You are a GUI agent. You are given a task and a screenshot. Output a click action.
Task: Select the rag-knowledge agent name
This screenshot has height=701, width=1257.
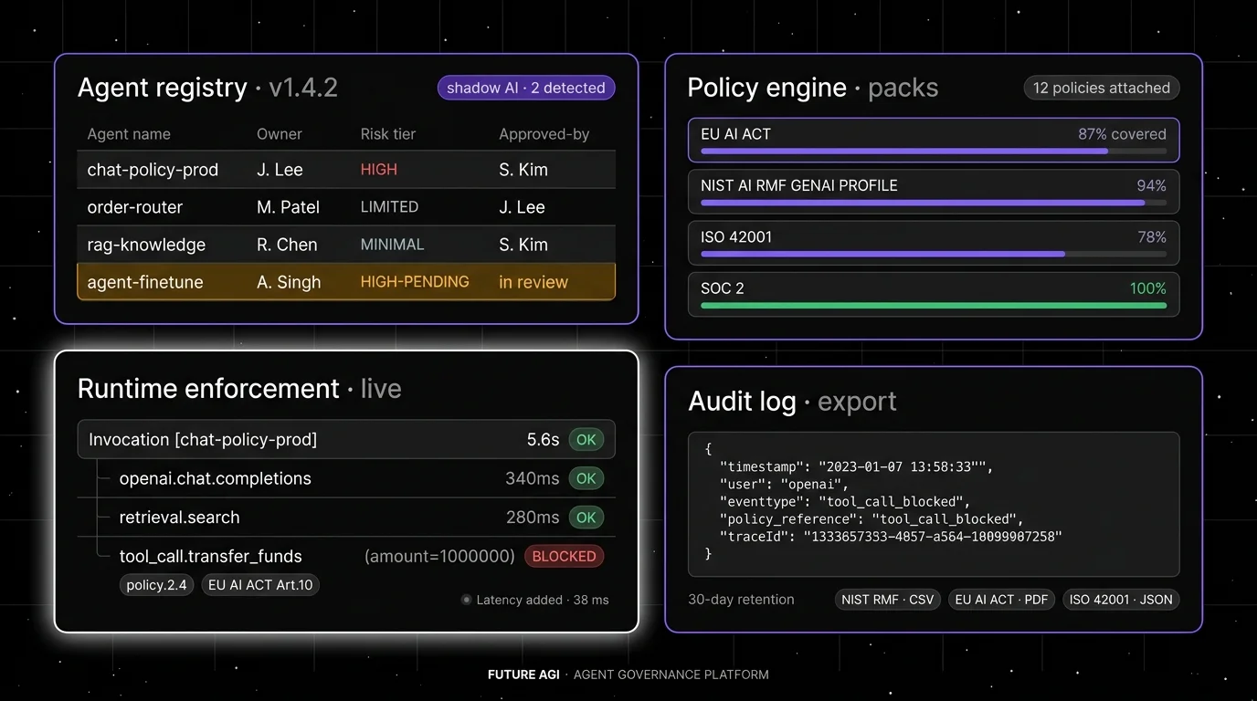pos(146,245)
